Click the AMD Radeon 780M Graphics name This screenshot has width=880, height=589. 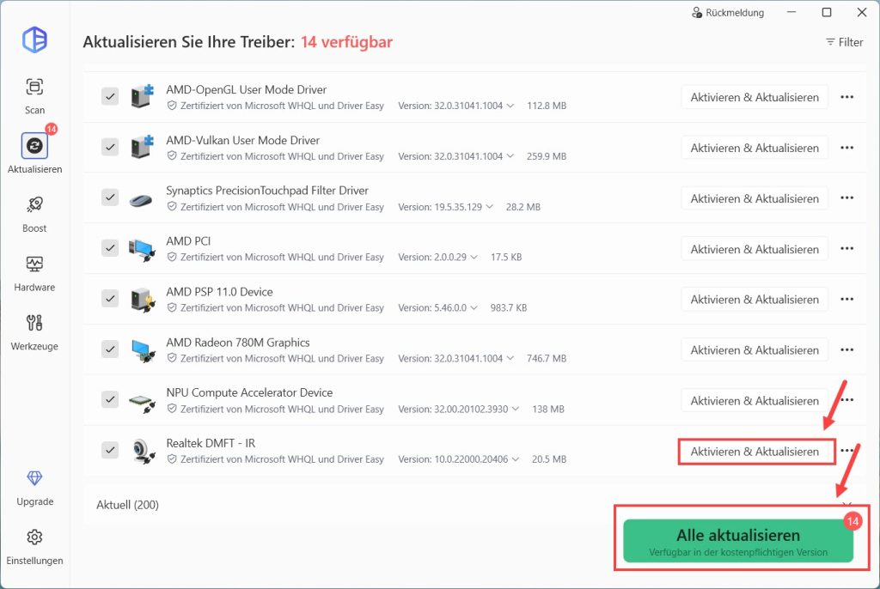pyautogui.click(x=238, y=343)
